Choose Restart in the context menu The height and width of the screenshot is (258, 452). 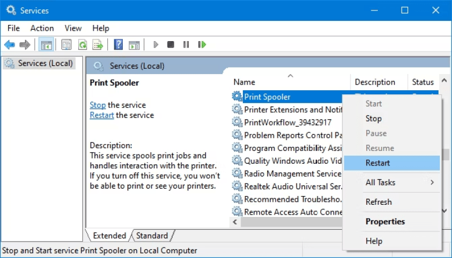[x=392, y=163]
